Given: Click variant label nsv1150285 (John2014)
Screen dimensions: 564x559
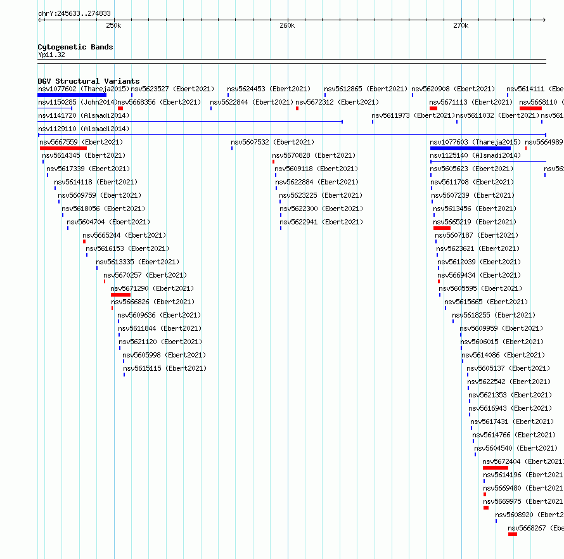Looking at the screenshot, I should (x=78, y=102).
